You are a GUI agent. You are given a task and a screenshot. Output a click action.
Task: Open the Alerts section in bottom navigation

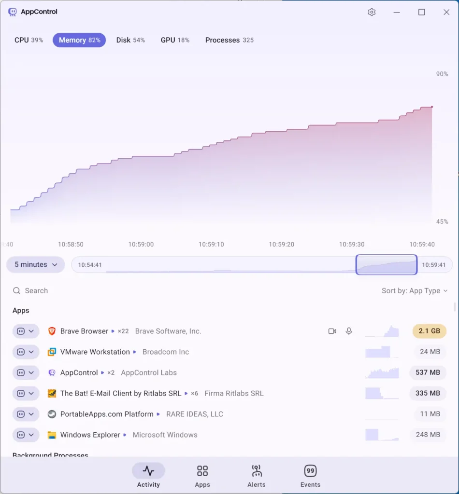[256, 475]
